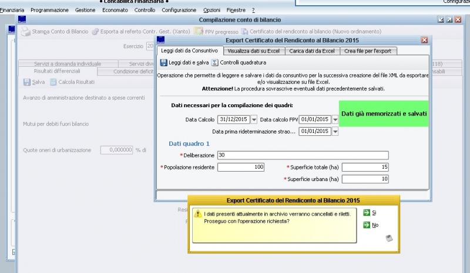This screenshot has height=273, width=470.
Task: Click Si text to proceed
Action: point(374,213)
